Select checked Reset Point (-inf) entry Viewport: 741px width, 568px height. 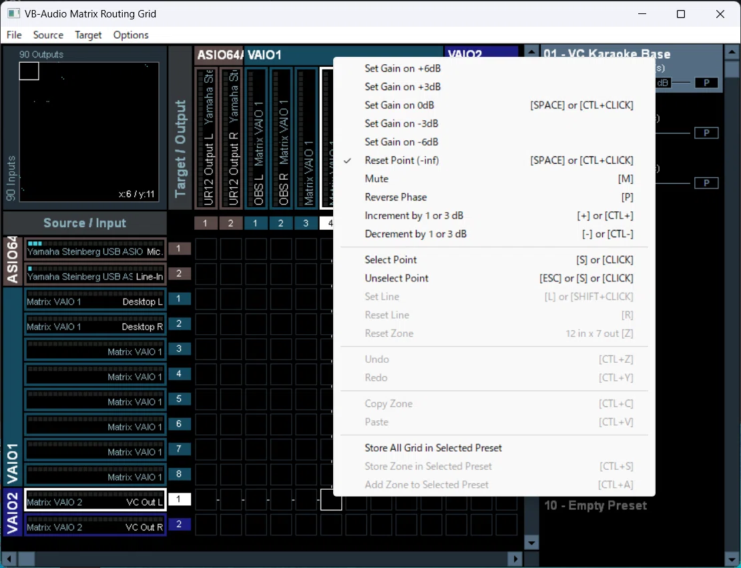[x=494, y=161]
